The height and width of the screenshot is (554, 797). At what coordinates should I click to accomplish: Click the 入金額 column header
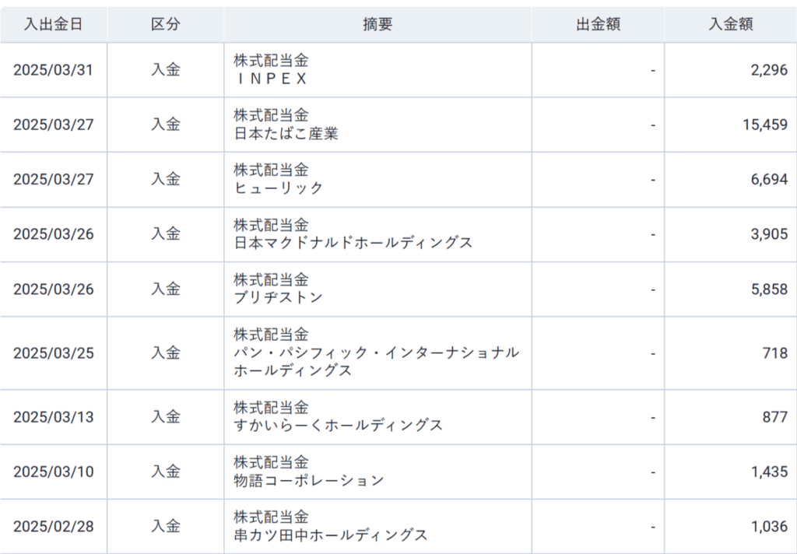(730, 24)
